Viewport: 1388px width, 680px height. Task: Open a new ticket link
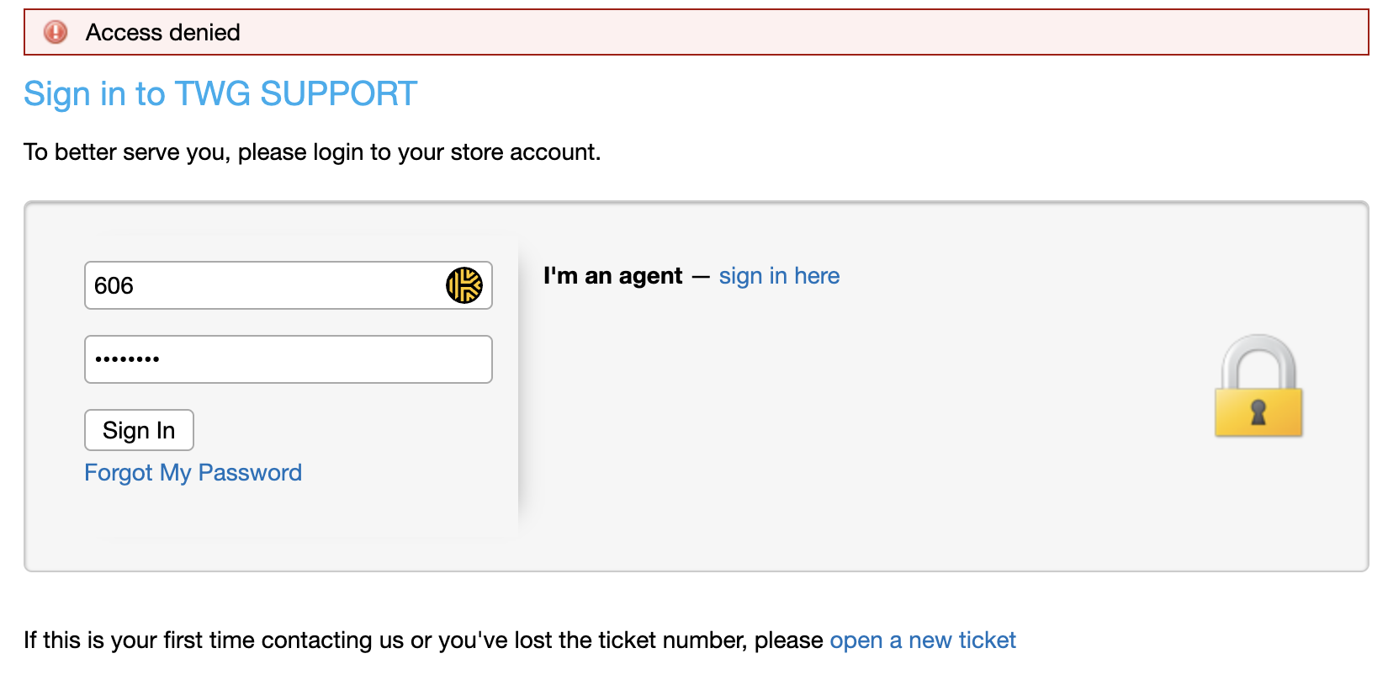pos(923,640)
